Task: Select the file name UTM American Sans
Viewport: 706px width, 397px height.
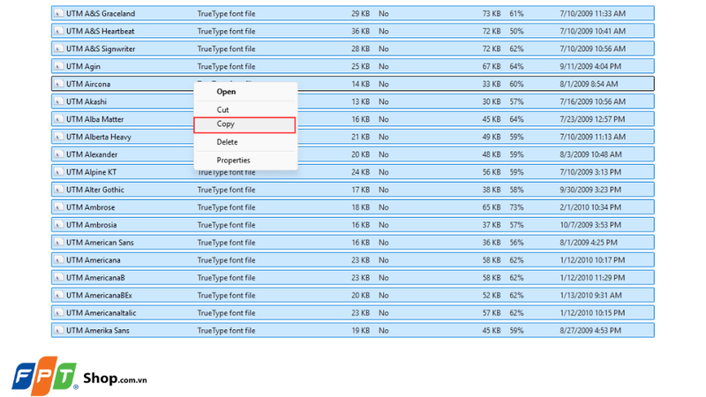Action: click(x=100, y=242)
